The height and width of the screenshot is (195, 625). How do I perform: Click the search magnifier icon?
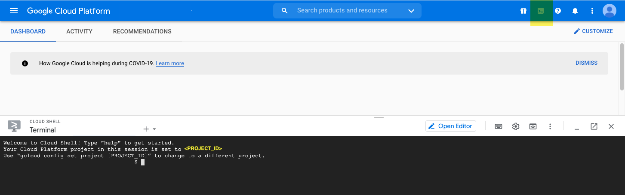pyautogui.click(x=284, y=11)
